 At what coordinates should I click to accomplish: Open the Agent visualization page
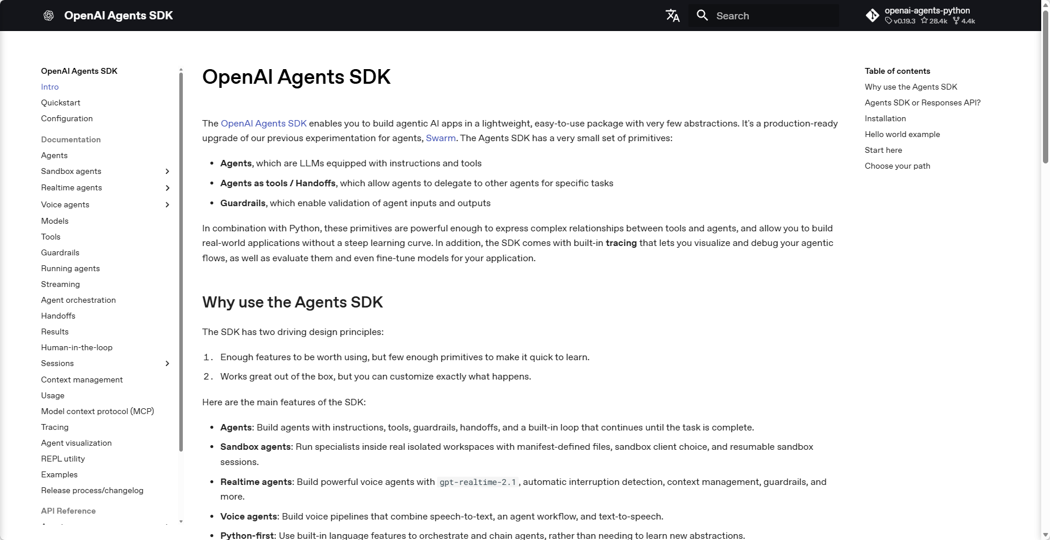click(x=76, y=443)
